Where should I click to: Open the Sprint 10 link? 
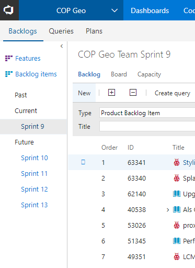pos(35,158)
